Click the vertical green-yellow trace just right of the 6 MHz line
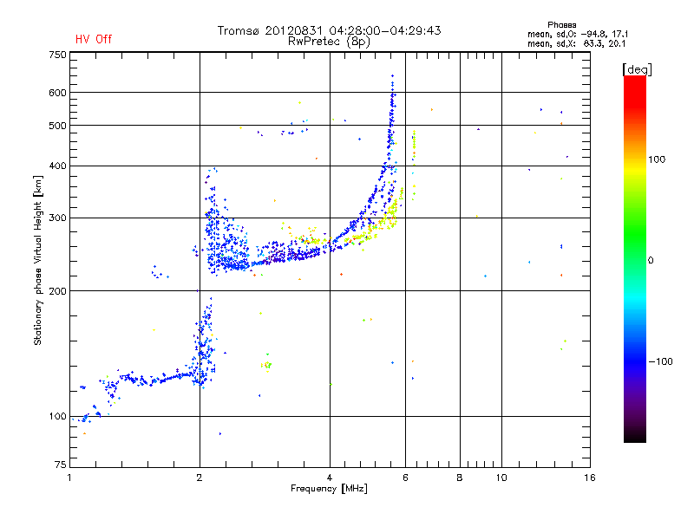Screen dimensions: 694x520 [x=414, y=165]
